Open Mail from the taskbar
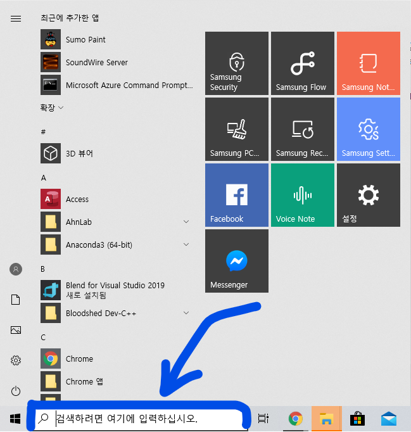 point(389,419)
